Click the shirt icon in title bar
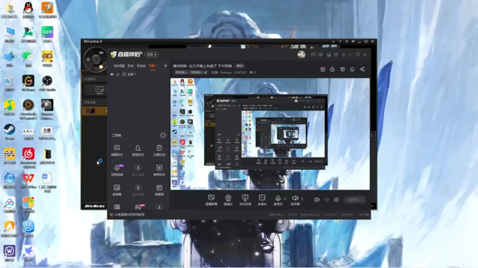The width and height of the screenshot is (478, 268). (x=336, y=55)
